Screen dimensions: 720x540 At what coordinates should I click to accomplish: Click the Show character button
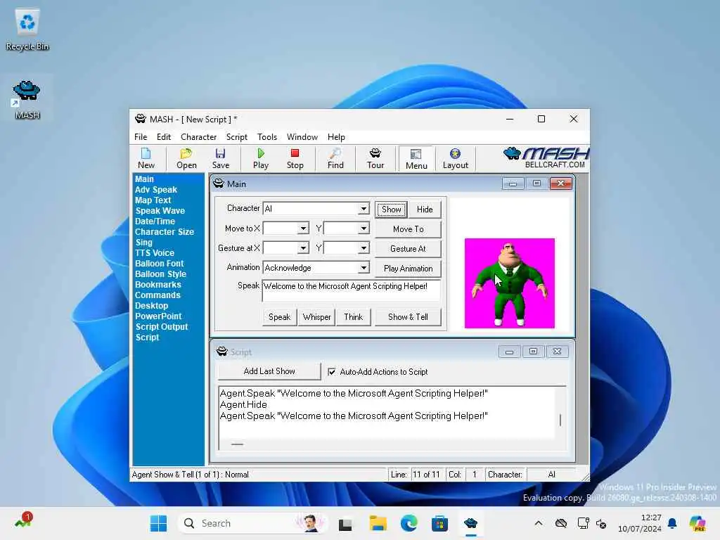[391, 210]
